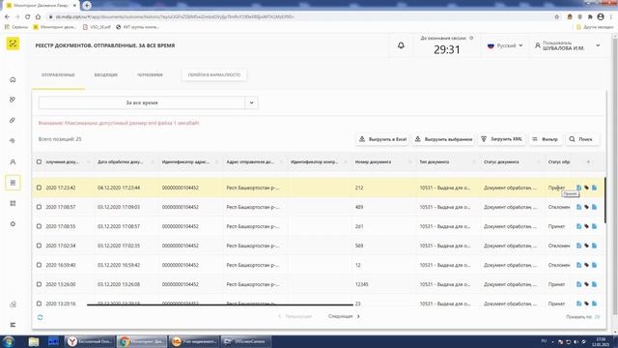Sort by 'Дата обработки доку...' column header
Viewport: 618px width, 348px height.
pyautogui.click(x=120, y=161)
